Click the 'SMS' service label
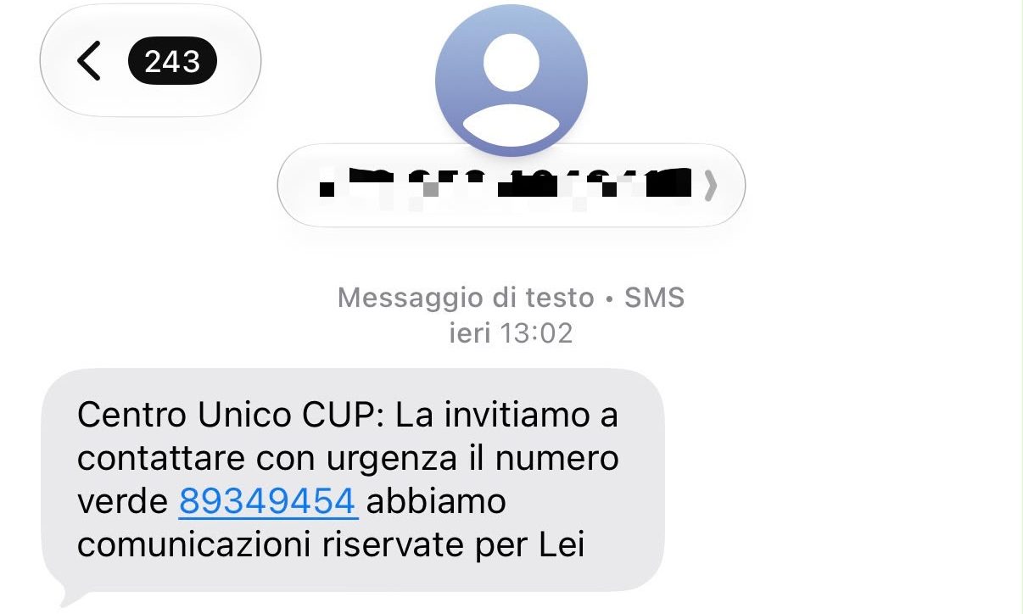This screenshot has height=614, width=1023. coord(654,298)
